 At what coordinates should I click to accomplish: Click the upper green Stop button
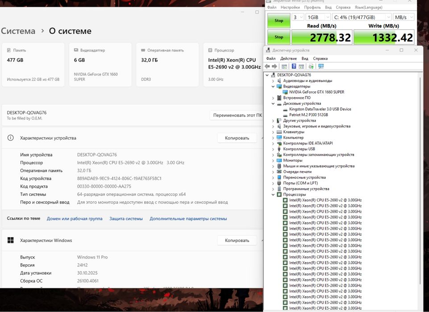(x=279, y=21)
